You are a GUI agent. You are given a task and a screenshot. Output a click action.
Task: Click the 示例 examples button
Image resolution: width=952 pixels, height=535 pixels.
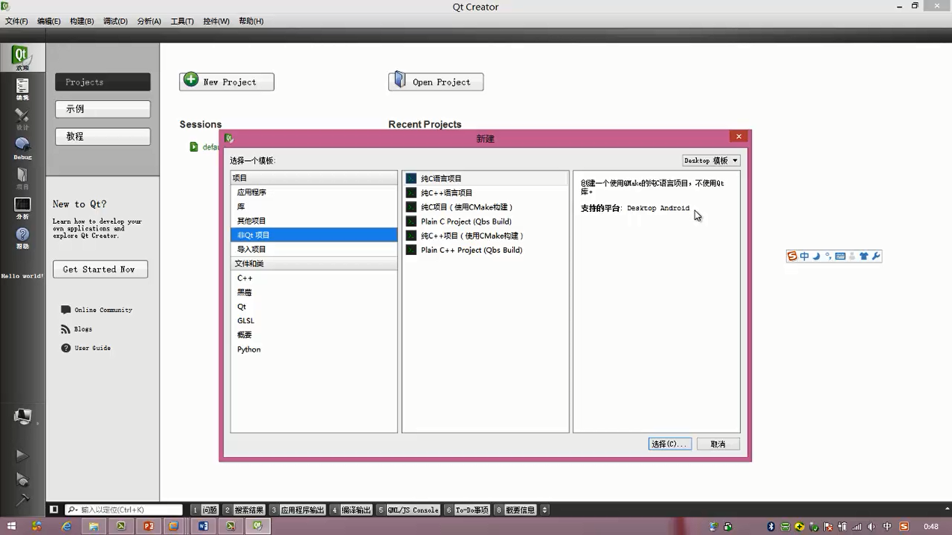click(102, 109)
